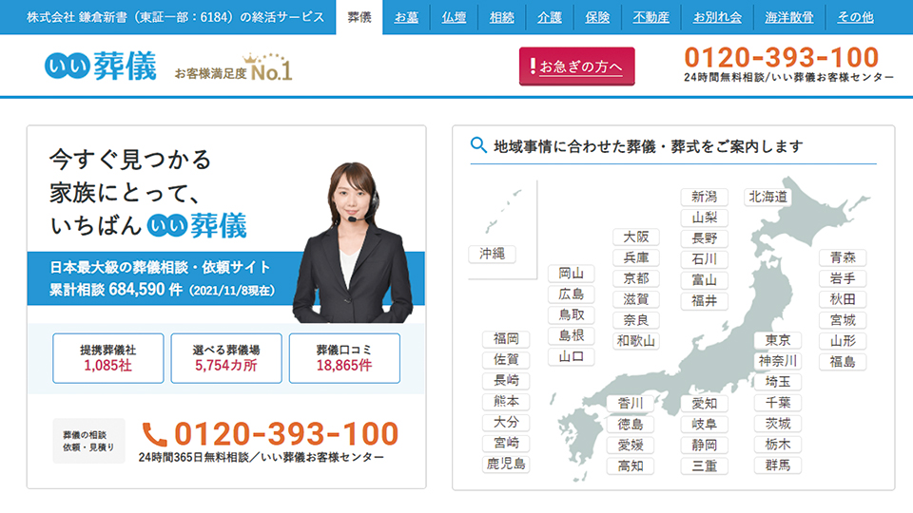Click the お客様満足度 No.1 crown badge
This screenshot has width=913, height=513.
pos(234,67)
